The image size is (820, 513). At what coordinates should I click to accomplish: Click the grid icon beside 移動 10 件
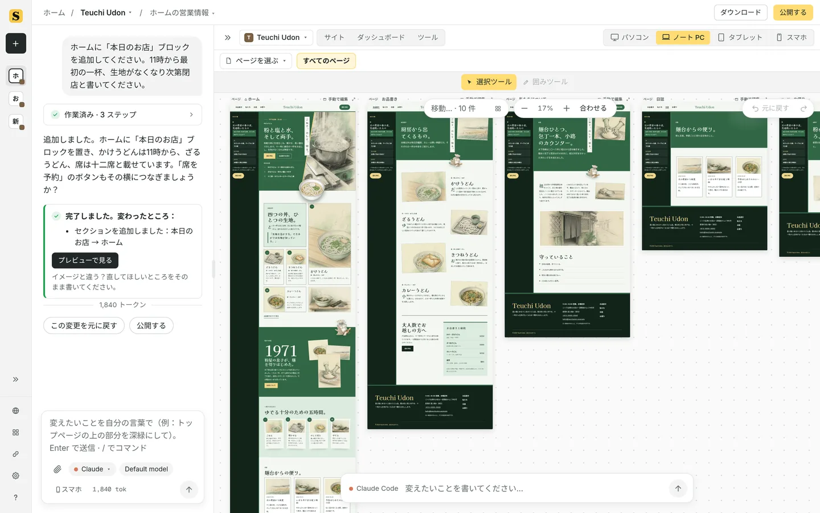coord(498,108)
